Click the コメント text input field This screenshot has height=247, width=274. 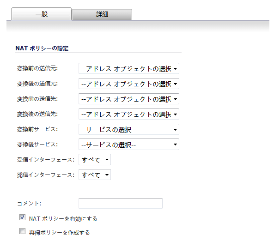121,203
